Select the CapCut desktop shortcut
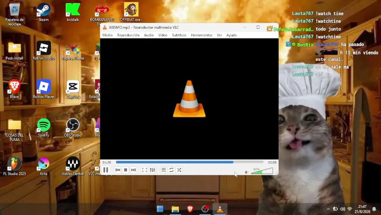 (73, 89)
